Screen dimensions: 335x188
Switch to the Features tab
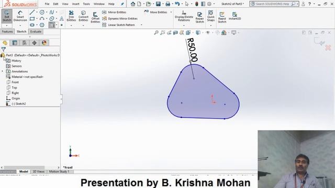tap(7, 31)
